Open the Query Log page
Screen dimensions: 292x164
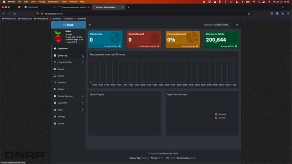(x=68, y=56)
